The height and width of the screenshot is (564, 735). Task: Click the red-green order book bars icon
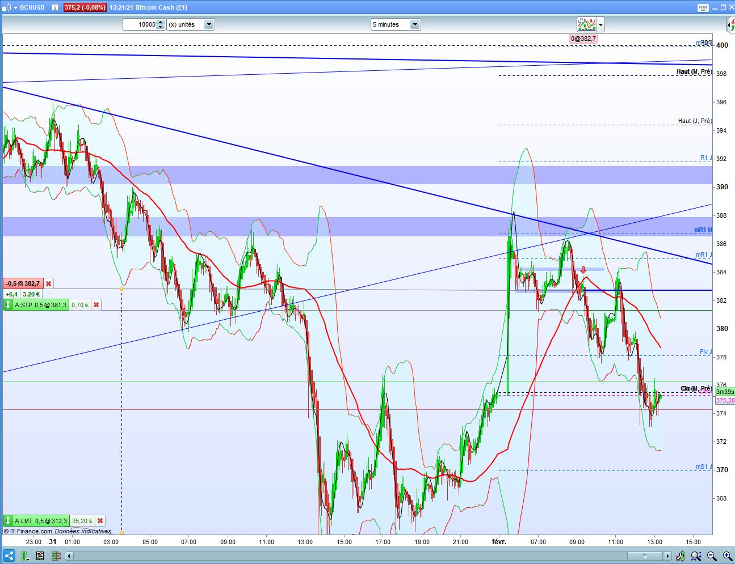pyautogui.click(x=56, y=556)
